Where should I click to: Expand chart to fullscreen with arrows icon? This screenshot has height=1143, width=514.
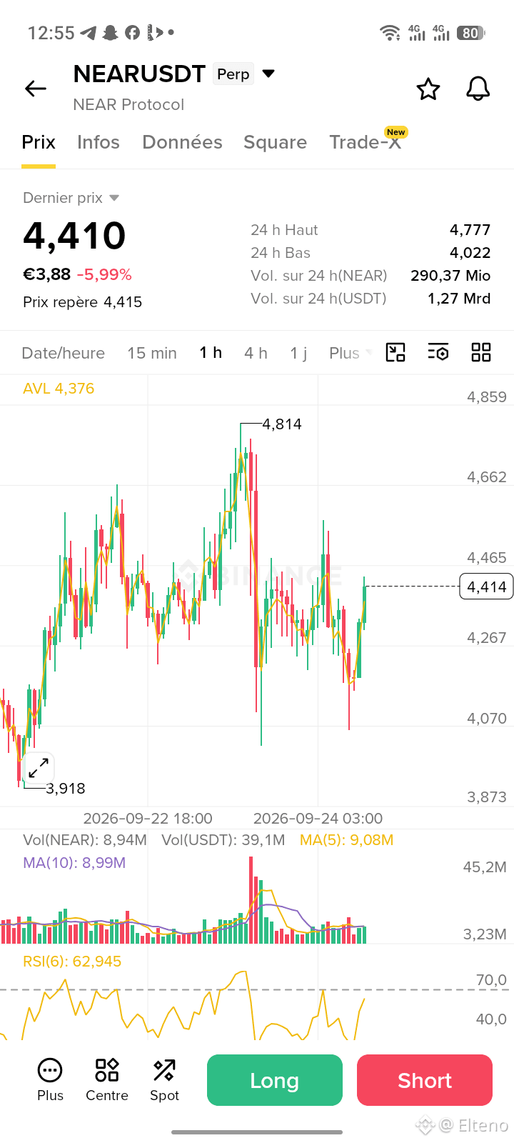39,768
